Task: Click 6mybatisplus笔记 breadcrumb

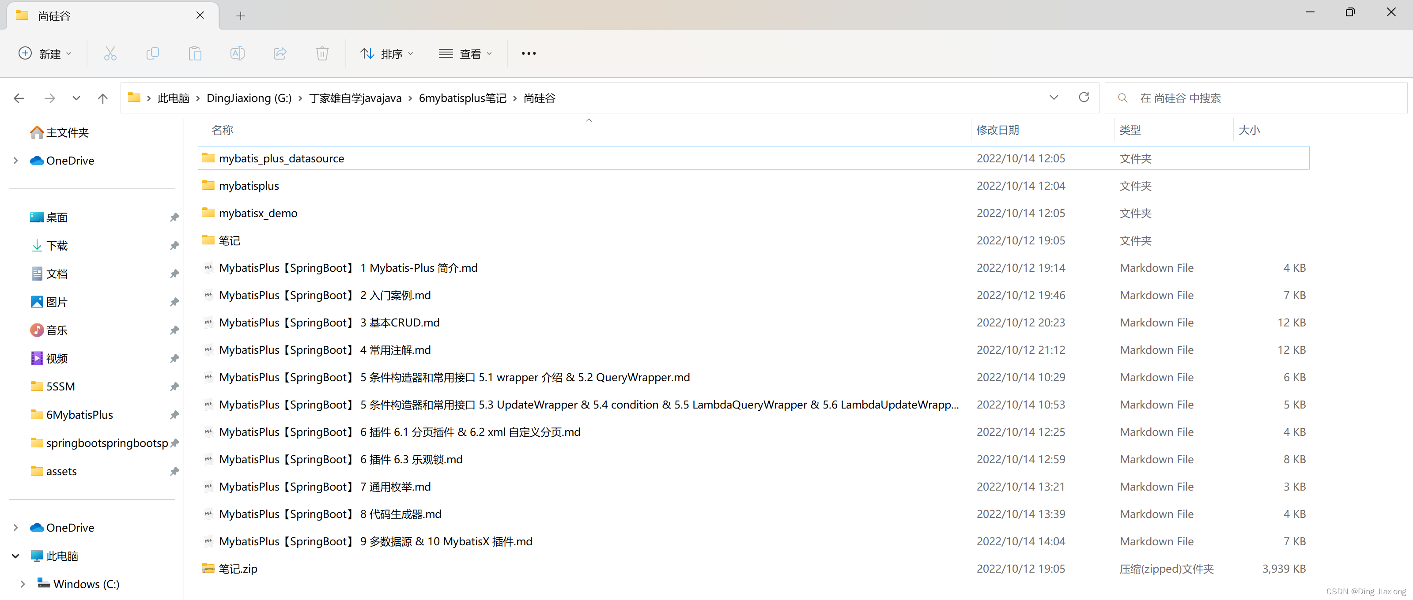Action: tap(462, 98)
